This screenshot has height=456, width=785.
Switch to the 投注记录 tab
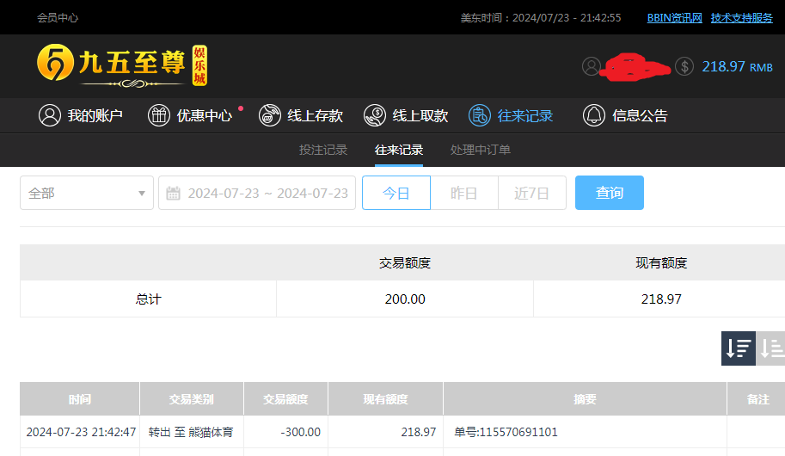[323, 150]
